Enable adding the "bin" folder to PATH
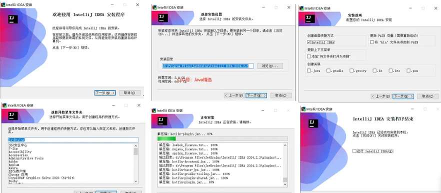441x193 pixels. tap(372, 42)
